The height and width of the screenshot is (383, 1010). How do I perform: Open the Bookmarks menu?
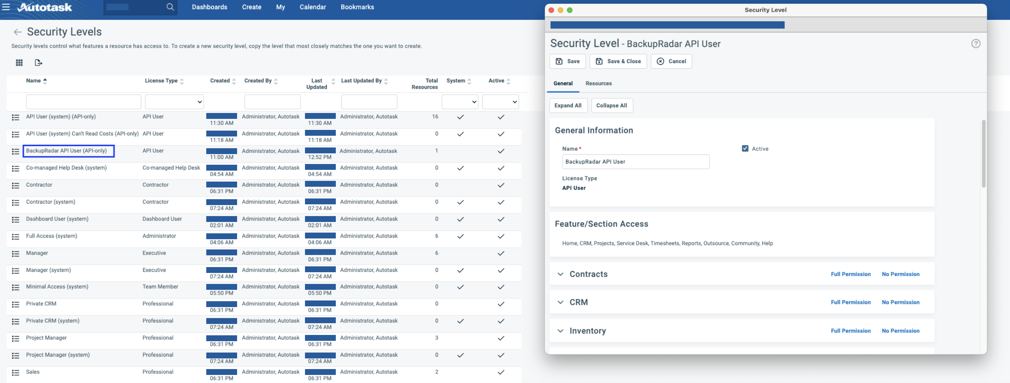(x=357, y=7)
